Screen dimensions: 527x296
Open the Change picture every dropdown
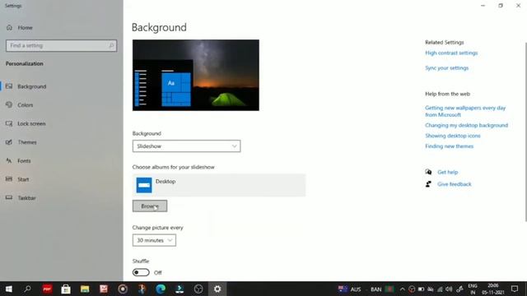click(154, 240)
